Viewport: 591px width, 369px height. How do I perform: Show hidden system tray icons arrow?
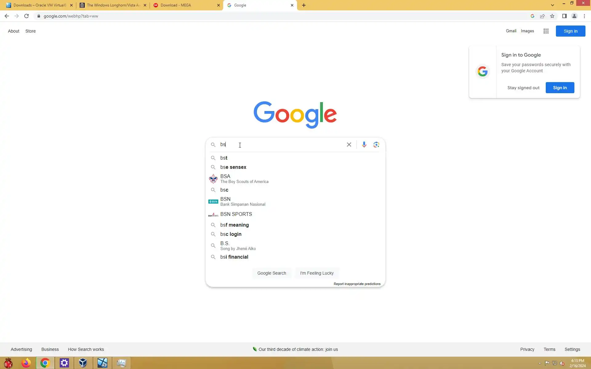pyautogui.click(x=540, y=363)
